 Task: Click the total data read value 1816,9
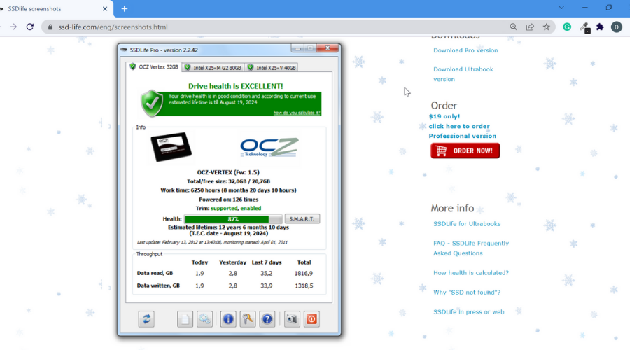303,273
